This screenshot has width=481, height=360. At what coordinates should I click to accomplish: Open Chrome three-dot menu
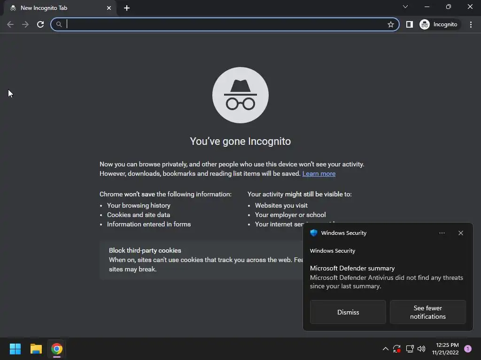tap(471, 24)
